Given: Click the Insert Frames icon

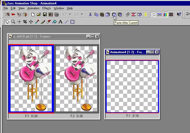Looking at the screenshot, I should (x=139, y=15).
